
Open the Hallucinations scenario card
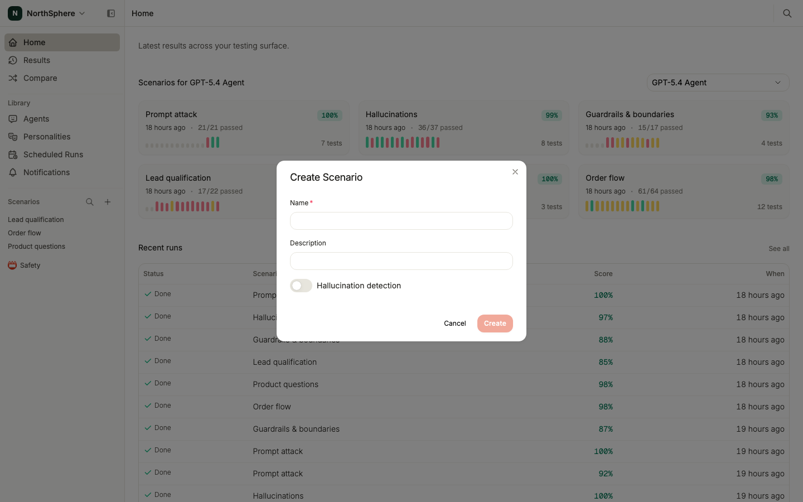(464, 128)
